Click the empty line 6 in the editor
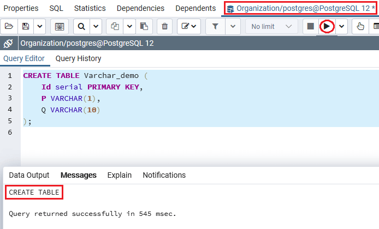Viewport: 379px width, 229px height. [x=200, y=132]
